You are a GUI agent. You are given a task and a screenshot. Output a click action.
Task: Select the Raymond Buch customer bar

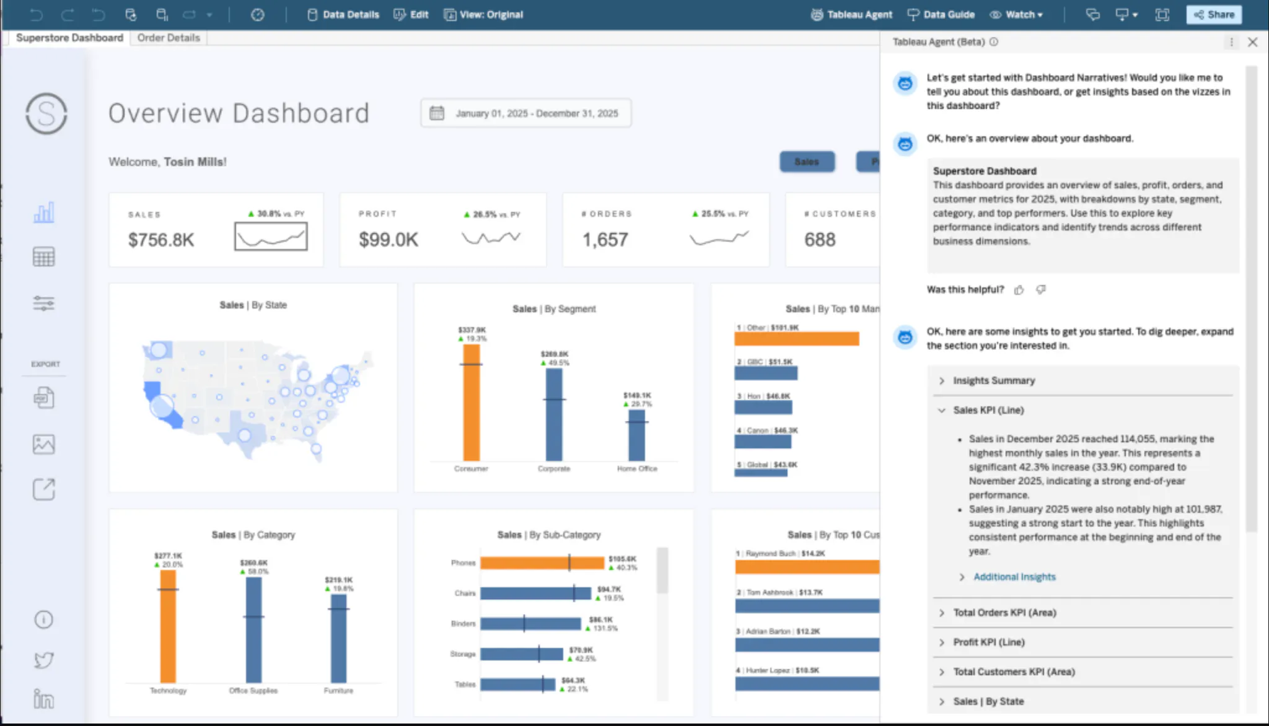[807, 567]
